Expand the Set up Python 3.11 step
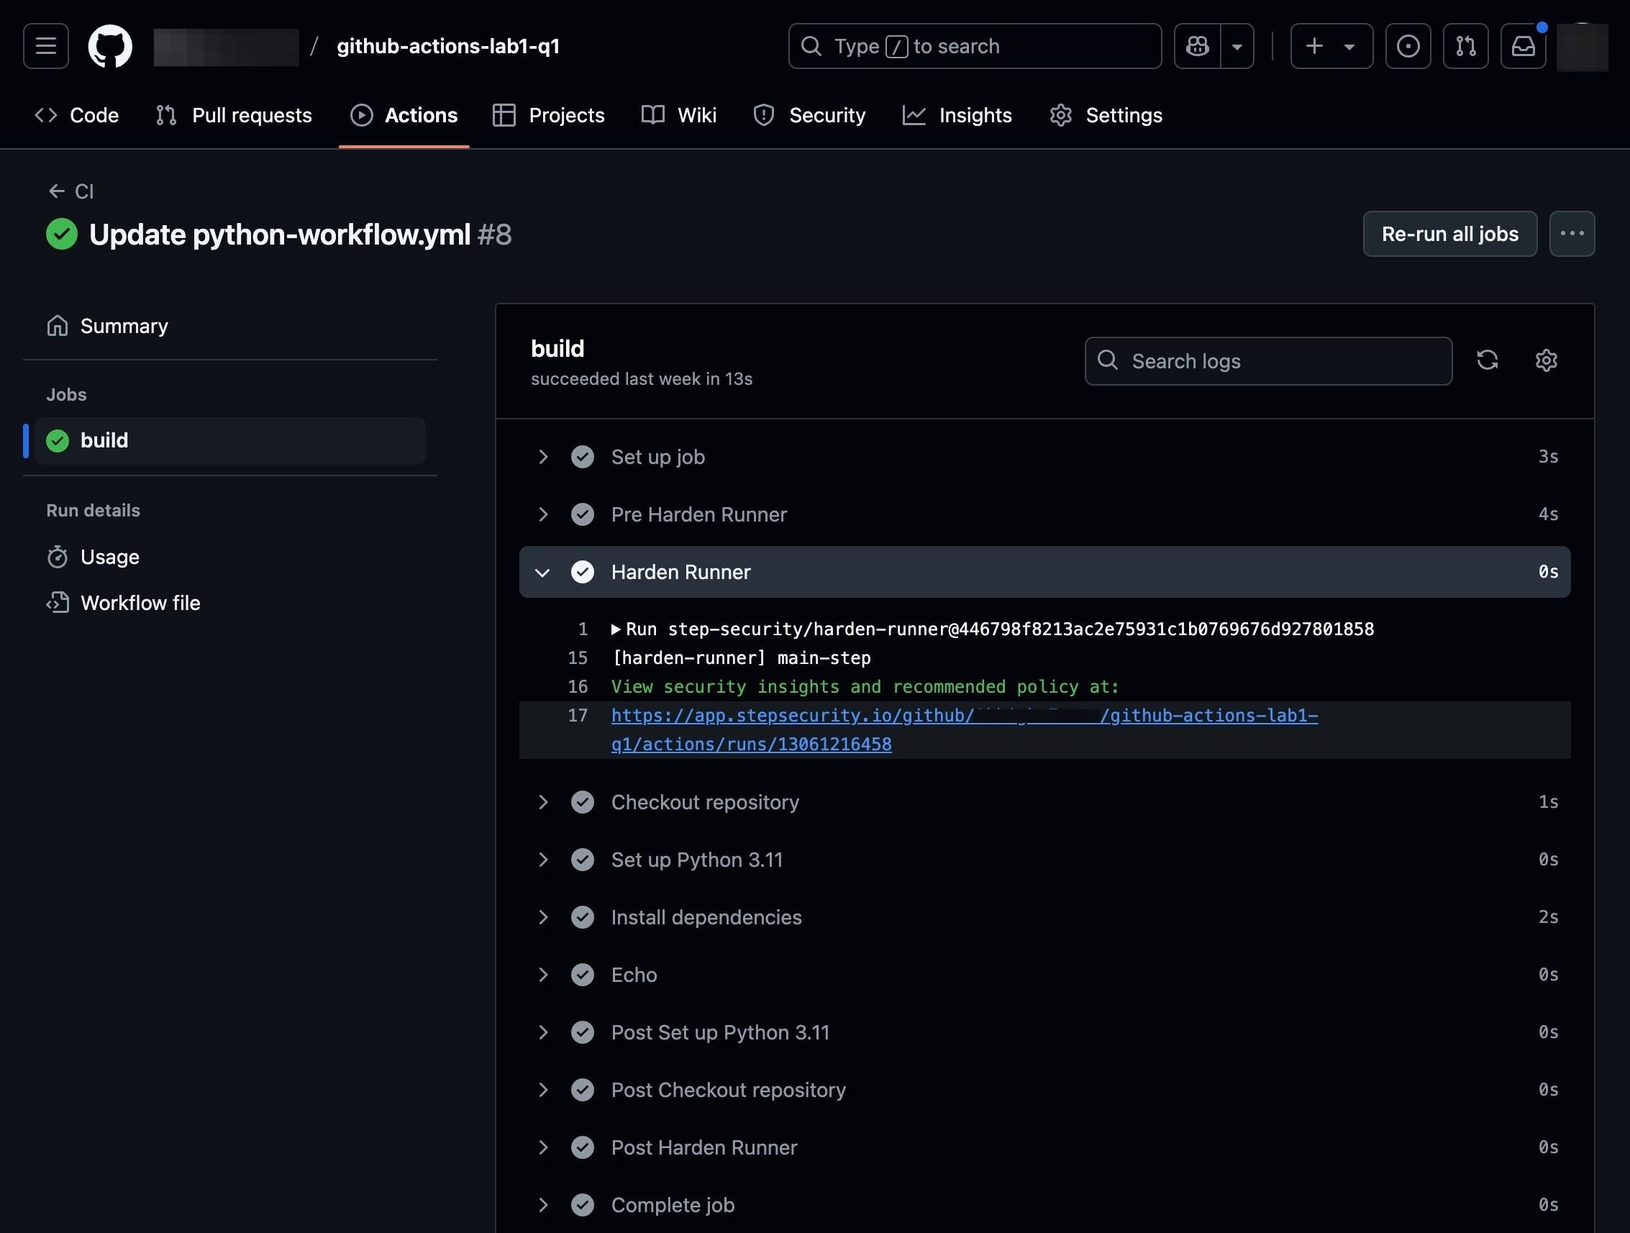The width and height of the screenshot is (1630, 1233). pyautogui.click(x=1044, y=860)
